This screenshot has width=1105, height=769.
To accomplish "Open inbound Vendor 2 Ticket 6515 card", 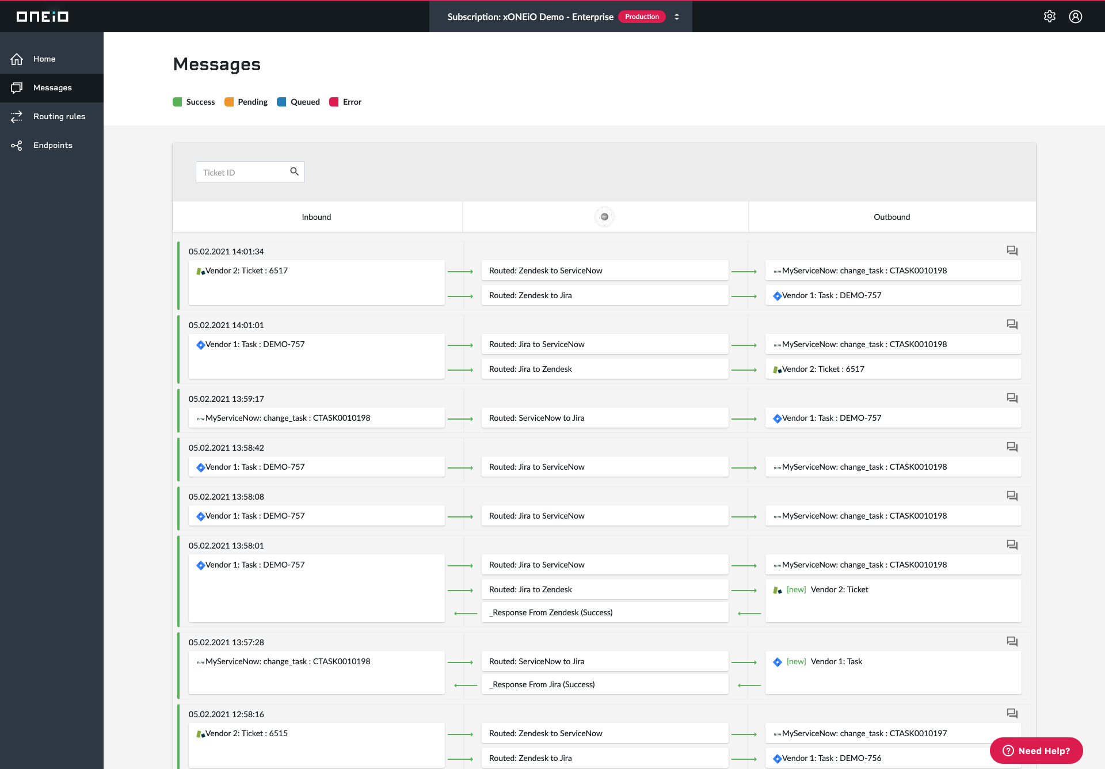I will pyautogui.click(x=317, y=745).
